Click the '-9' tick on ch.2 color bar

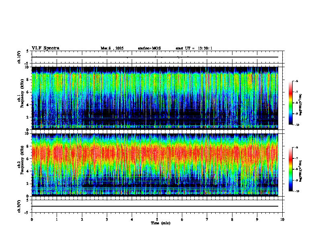coord(296,180)
